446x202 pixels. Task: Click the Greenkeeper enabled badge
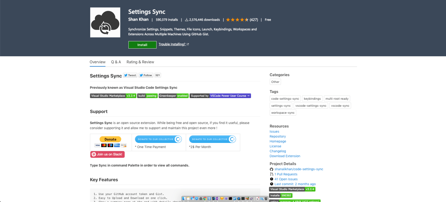click(174, 96)
